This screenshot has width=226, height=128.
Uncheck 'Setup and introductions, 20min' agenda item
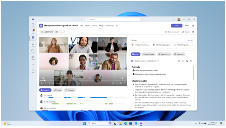(133, 70)
